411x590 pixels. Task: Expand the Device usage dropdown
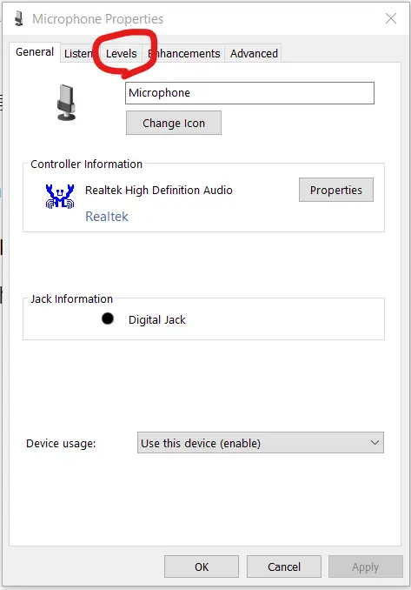[x=261, y=442]
